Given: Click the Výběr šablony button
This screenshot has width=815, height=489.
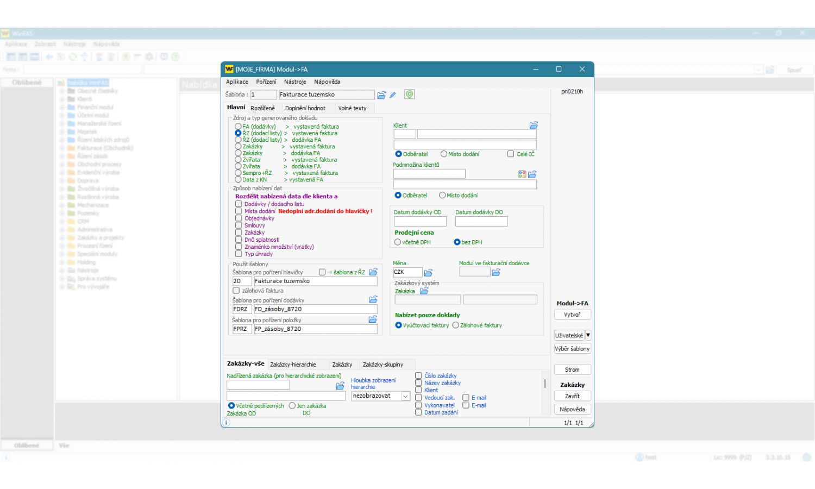Looking at the screenshot, I should click(572, 349).
